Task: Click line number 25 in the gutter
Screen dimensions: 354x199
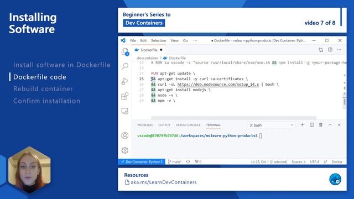Action: click(142, 78)
